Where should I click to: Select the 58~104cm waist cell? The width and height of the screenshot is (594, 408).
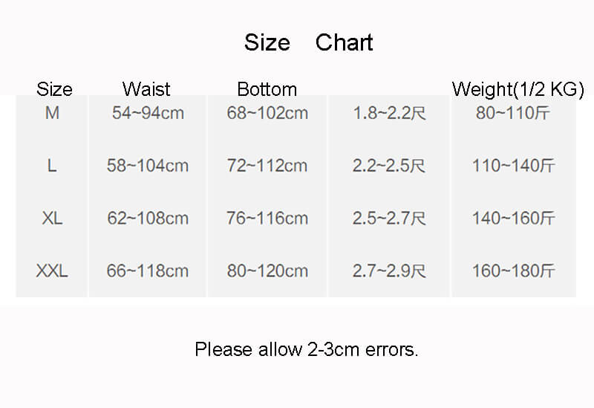(x=148, y=166)
